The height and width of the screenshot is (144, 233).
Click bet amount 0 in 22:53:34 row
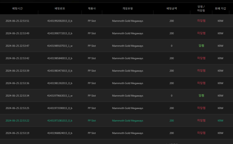point(172,95)
